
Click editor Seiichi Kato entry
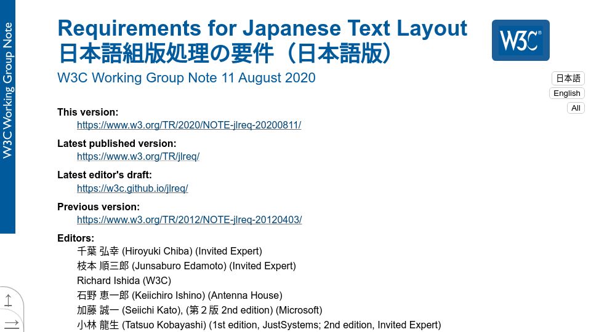(x=199, y=310)
